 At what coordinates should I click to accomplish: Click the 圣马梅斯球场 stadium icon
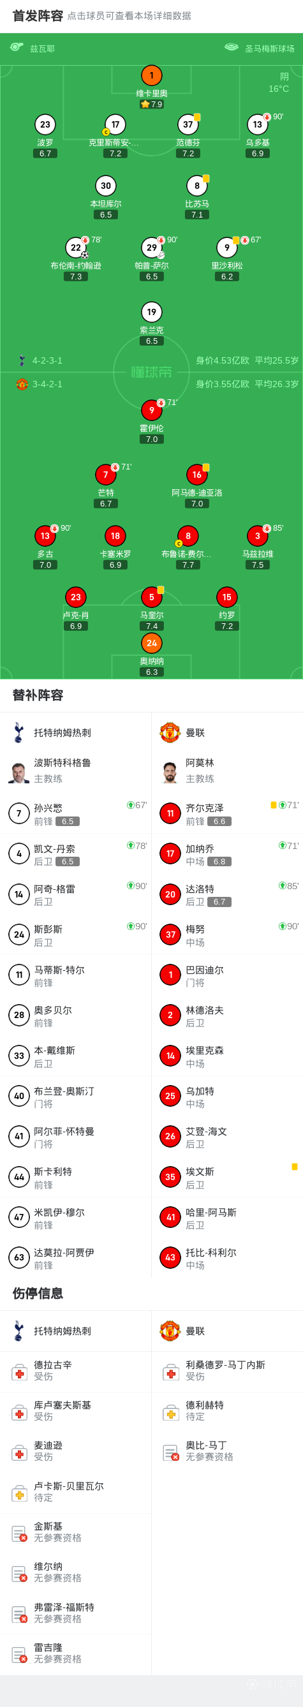(x=231, y=47)
